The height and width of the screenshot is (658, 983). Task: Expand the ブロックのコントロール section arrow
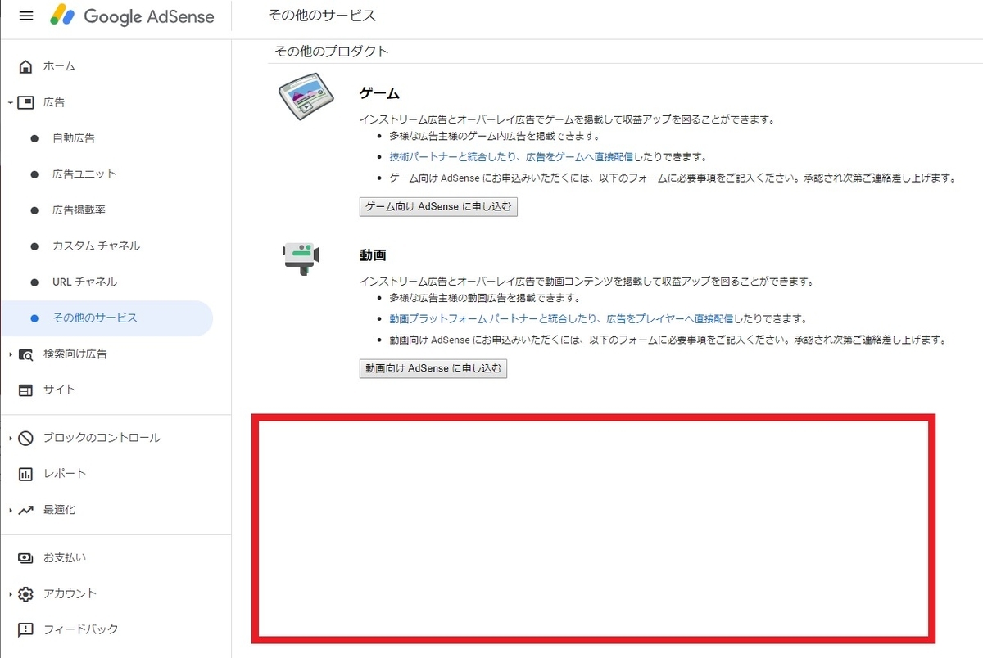pos(10,439)
